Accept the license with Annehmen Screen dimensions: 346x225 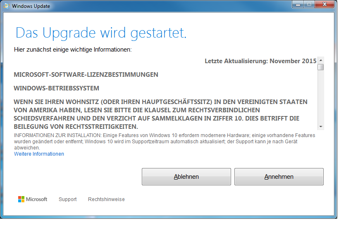(x=279, y=177)
